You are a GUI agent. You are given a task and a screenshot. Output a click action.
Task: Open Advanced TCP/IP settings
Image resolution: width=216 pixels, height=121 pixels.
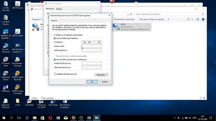pos(101,75)
